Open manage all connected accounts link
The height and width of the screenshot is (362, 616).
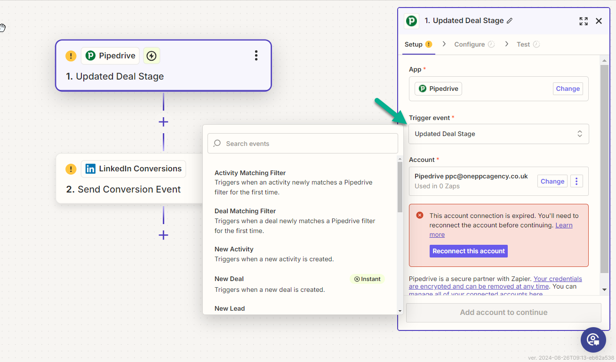pos(476,294)
